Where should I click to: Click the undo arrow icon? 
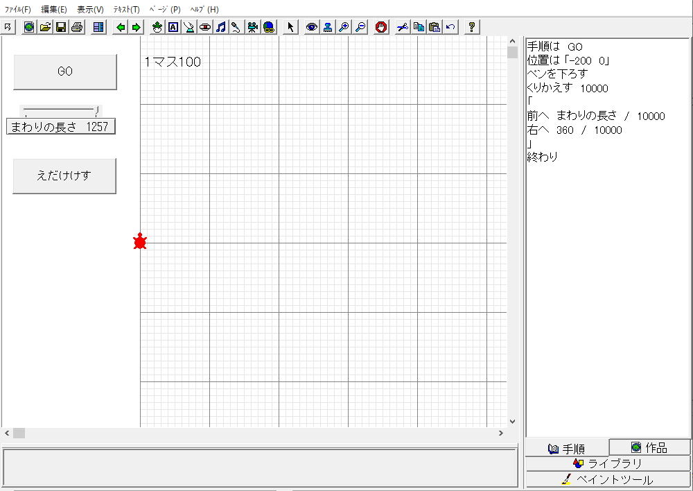[x=450, y=27]
